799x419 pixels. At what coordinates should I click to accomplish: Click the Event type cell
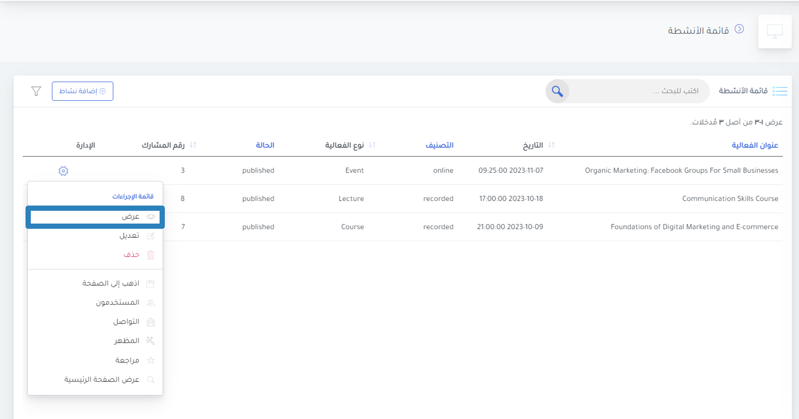point(354,171)
